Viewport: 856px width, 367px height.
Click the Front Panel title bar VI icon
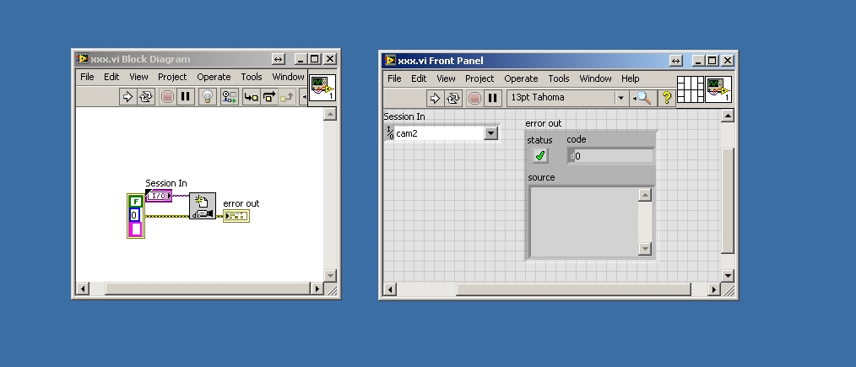[x=390, y=61]
